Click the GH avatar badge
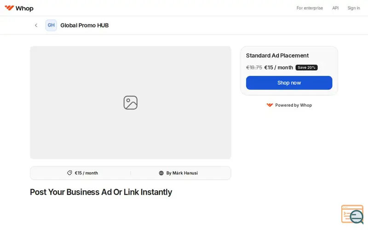Screen dimensions: 368x230 tap(51, 25)
